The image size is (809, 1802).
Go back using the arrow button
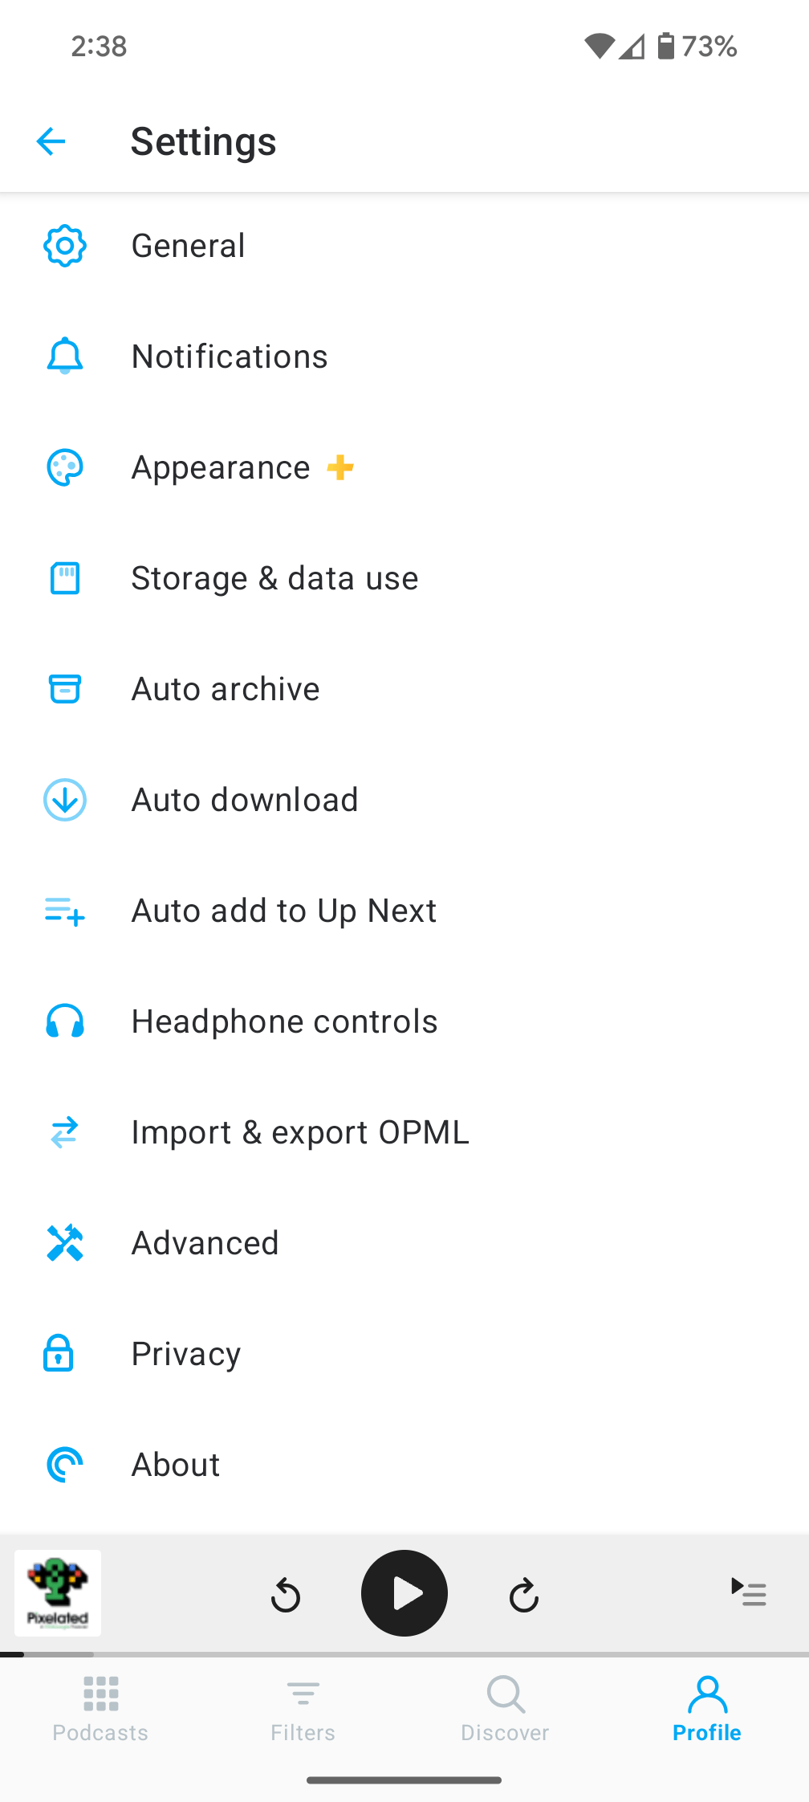click(51, 141)
